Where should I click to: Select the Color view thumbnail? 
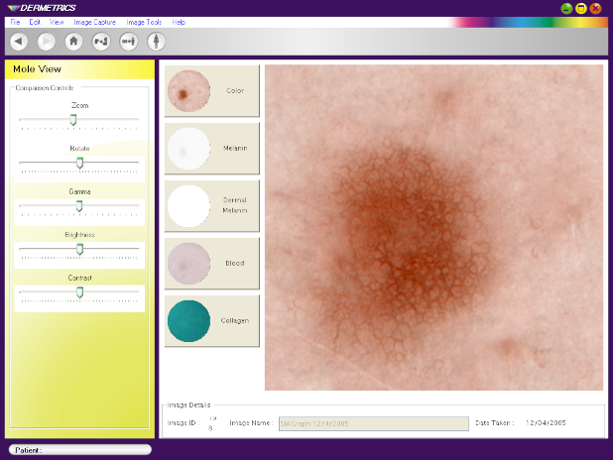pos(211,91)
